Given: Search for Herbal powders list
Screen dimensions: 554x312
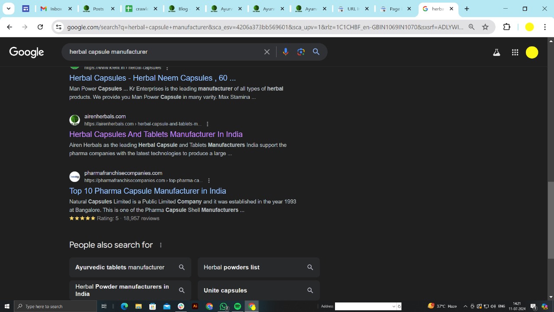Looking at the screenshot, I should 259,267.
